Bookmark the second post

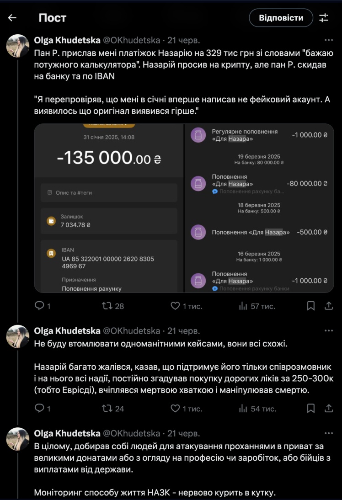[x=311, y=408]
